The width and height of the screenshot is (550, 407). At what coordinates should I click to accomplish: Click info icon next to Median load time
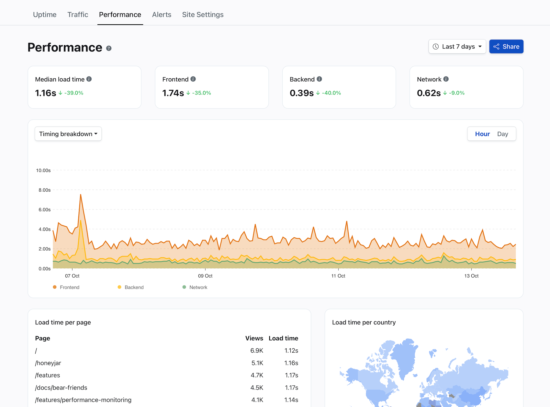(89, 79)
